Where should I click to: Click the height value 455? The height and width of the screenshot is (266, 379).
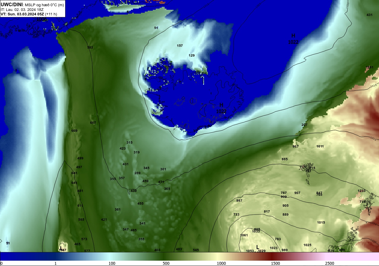pos(140,203)
